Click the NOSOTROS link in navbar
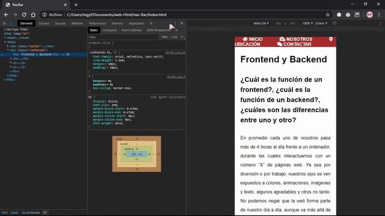Screen dimensions: 385x216 click(x=296, y=39)
